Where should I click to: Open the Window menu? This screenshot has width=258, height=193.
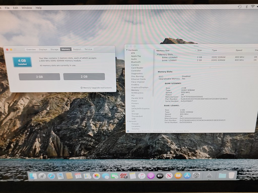[x=27, y=8]
